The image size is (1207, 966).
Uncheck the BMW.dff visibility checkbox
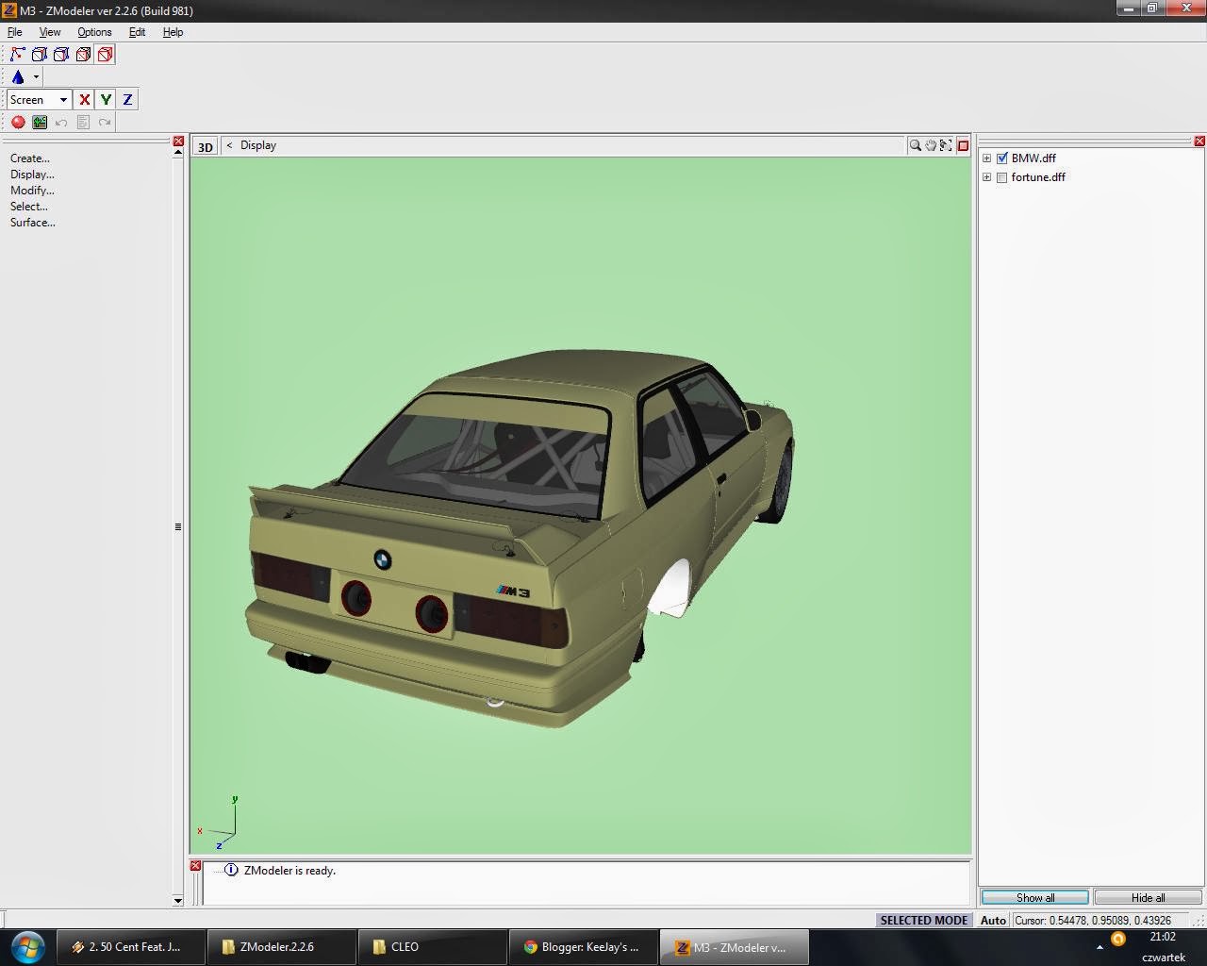click(1002, 158)
